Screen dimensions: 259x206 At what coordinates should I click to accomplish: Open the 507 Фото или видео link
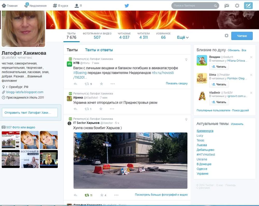click(x=21, y=127)
